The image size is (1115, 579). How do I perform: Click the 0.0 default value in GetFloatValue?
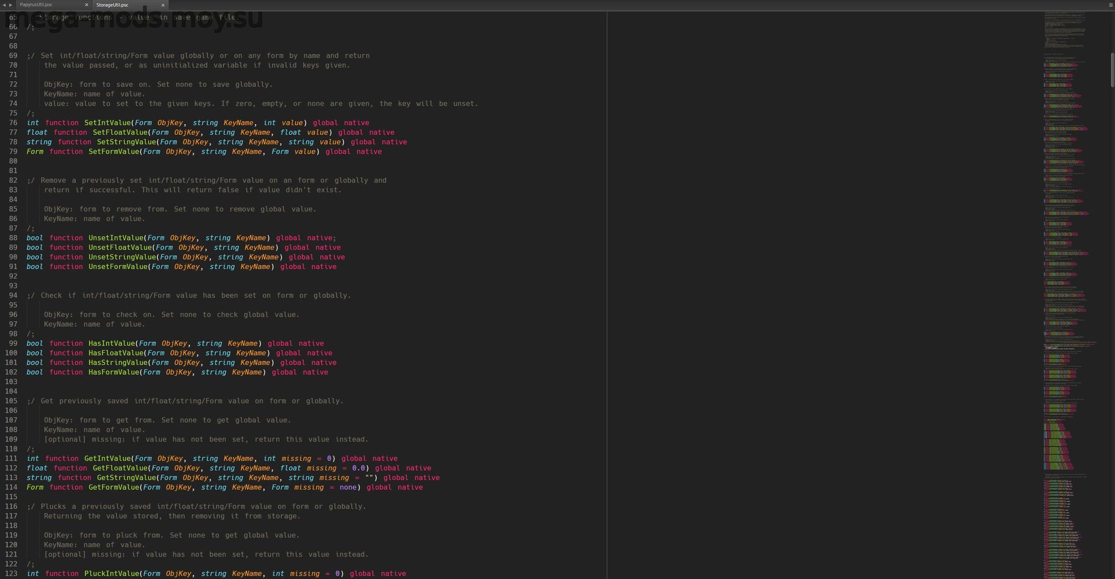[358, 468]
